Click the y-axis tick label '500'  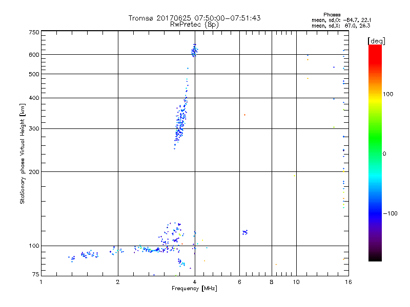pos(34,74)
